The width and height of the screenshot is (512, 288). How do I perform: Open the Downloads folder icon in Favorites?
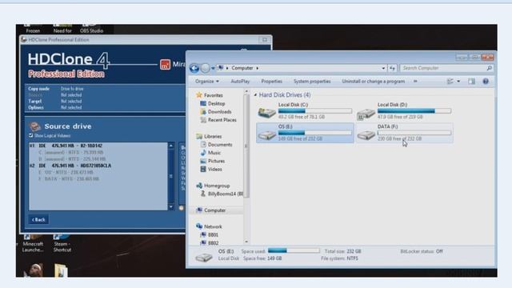(203, 112)
